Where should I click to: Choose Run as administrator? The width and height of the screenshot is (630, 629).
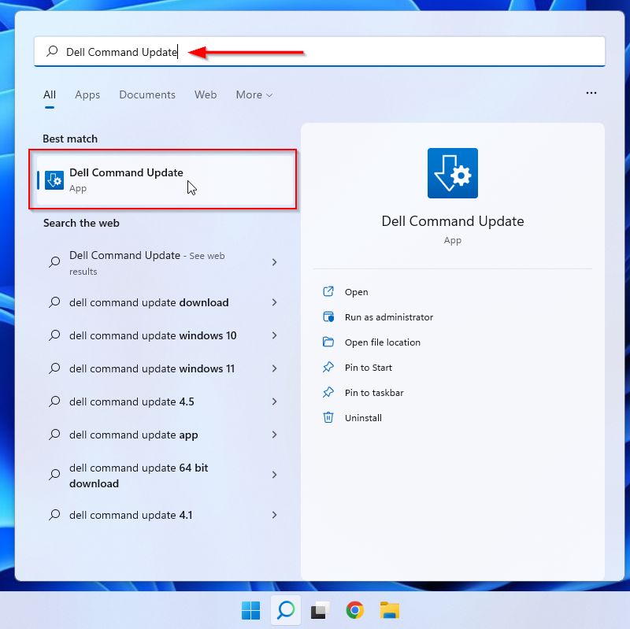coord(388,317)
